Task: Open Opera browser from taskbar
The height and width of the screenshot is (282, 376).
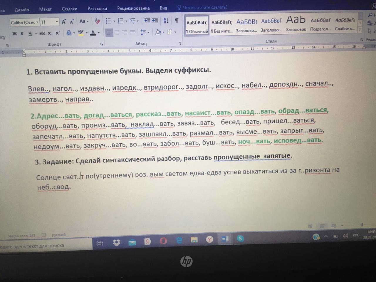Action: [x=163, y=241]
